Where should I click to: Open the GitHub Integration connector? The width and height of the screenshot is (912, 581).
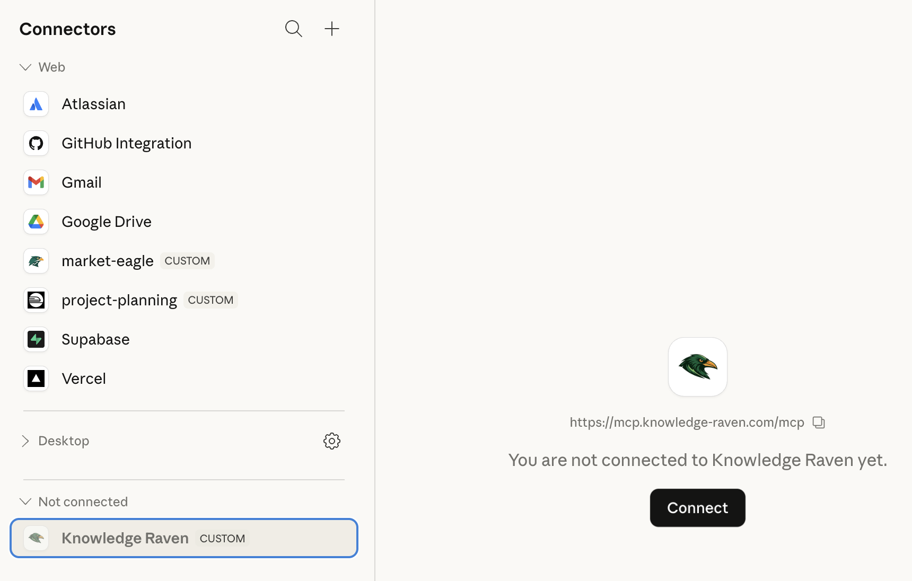coord(126,143)
